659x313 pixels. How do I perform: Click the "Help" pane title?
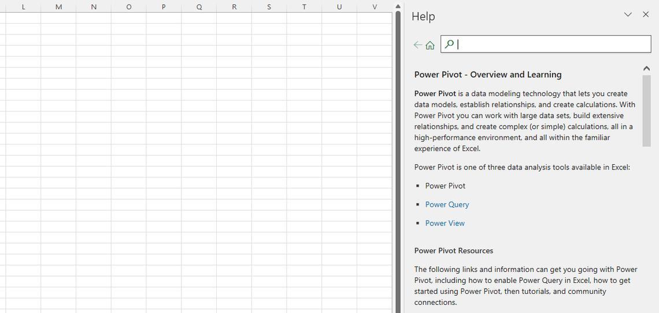(x=423, y=16)
